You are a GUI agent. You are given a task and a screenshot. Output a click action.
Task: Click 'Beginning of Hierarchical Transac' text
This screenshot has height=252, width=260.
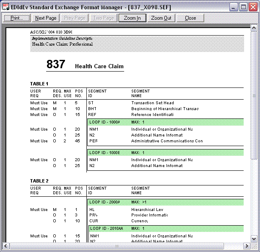point(165,109)
